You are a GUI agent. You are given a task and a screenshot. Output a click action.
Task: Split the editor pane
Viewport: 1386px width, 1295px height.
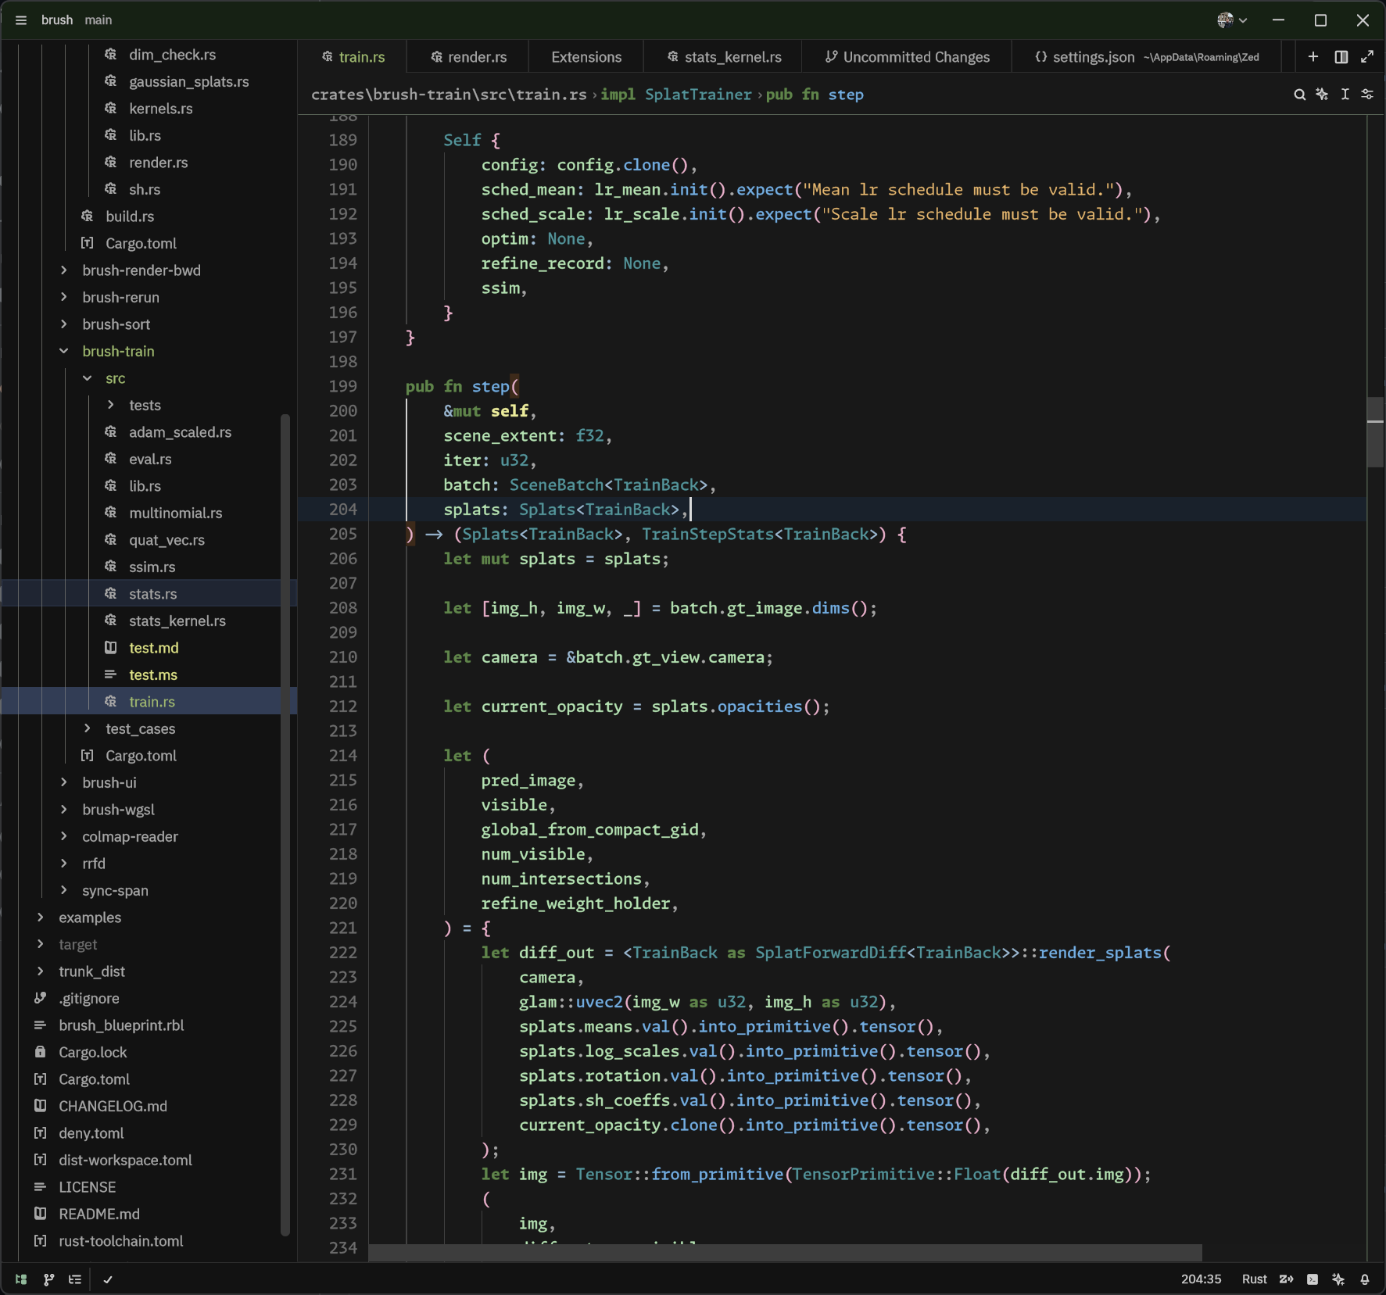click(x=1341, y=57)
